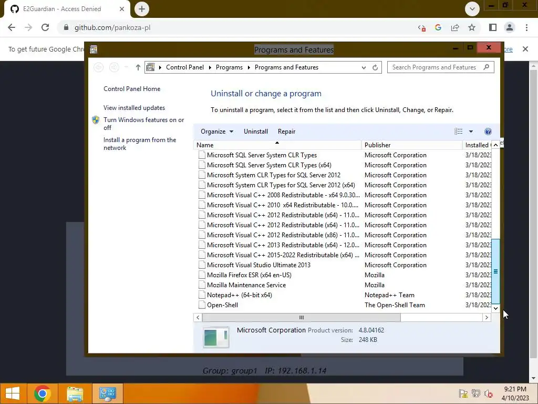Click the icon beside Open-Shell
The image size is (538, 404).
click(202, 305)
